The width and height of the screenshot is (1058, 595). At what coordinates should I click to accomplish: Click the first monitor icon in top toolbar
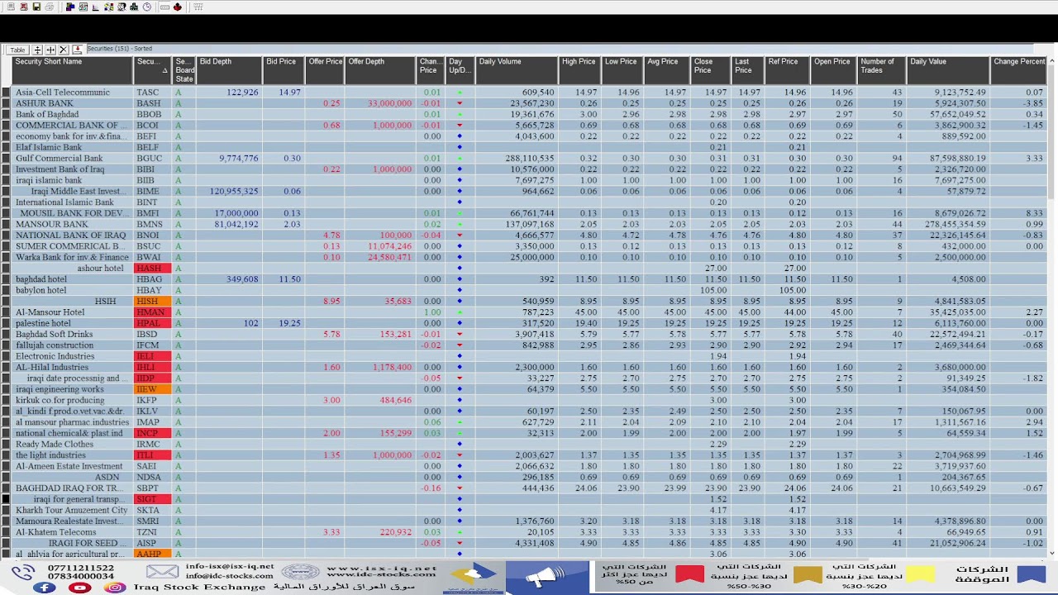11,7
